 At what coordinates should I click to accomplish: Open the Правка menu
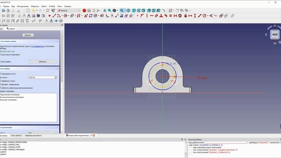6,6
